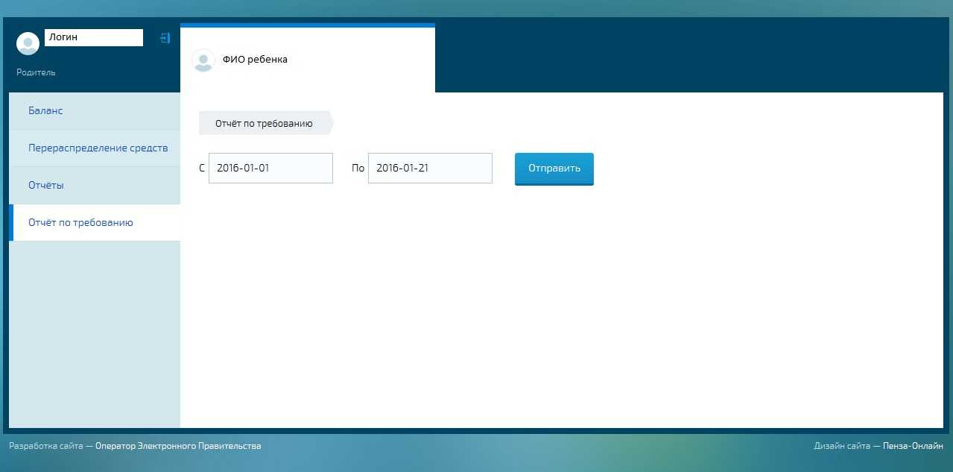Click the Разработка сайта footer text
This screenshot has height=472, width=953.
(x=45, y=446)
